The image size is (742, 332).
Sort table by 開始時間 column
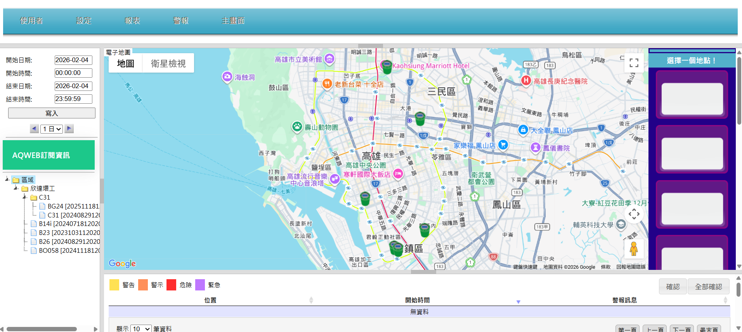pos(417,300)
